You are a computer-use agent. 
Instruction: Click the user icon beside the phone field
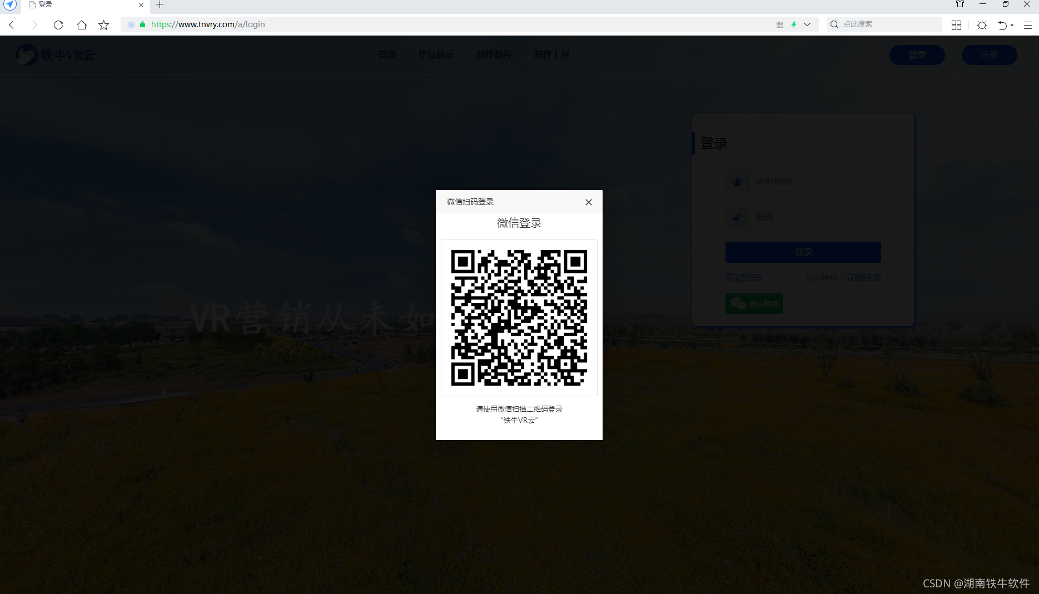tap(737, 182)
